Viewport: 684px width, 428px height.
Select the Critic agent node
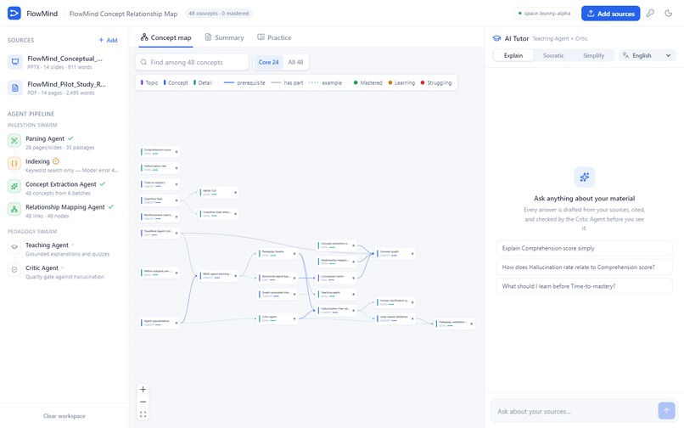point(278,318)
